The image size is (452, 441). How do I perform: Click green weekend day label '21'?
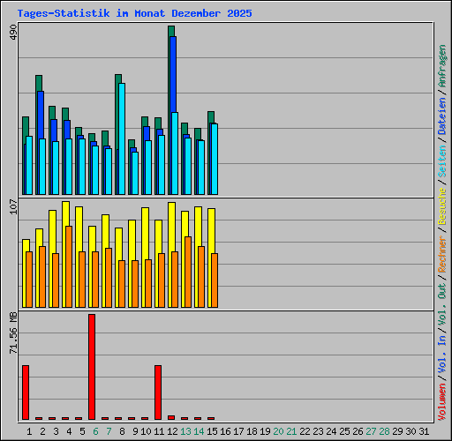coord(291,431)
